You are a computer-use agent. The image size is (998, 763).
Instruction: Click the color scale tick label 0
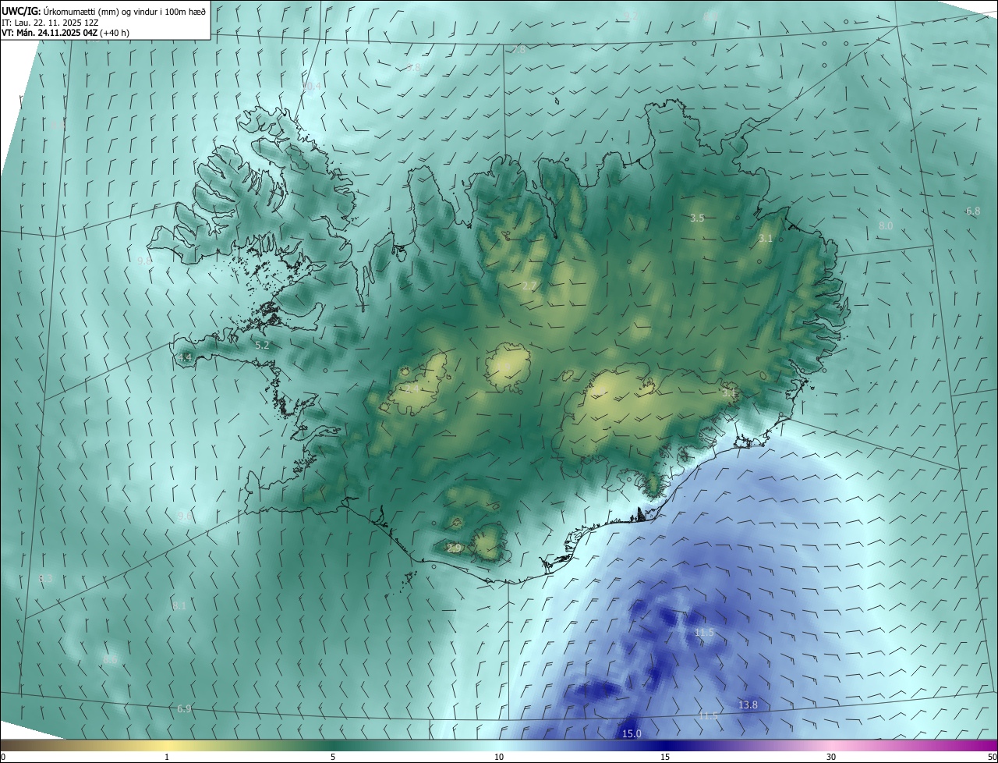pos(3,757)
